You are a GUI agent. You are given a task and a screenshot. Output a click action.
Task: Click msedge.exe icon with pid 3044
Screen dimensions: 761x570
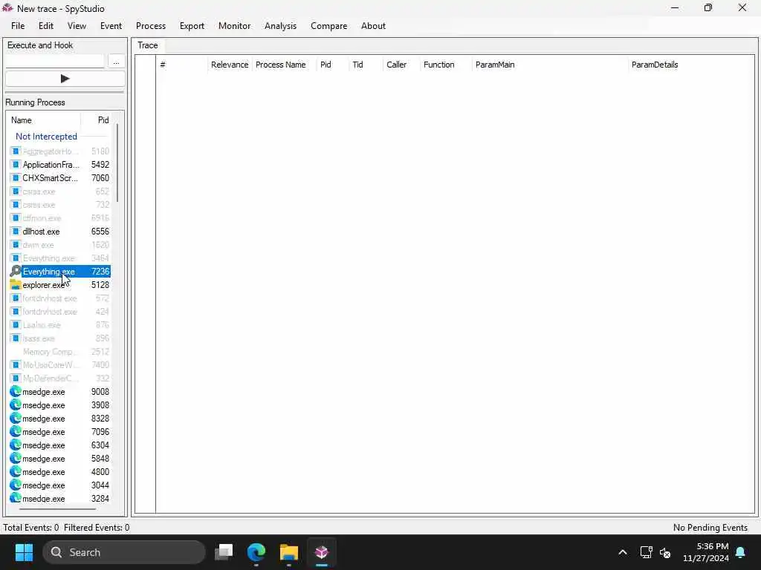point(16,485)
